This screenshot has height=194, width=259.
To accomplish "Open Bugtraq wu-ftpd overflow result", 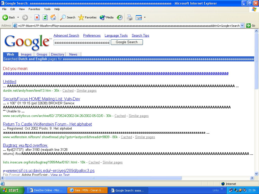I will 26,145.
